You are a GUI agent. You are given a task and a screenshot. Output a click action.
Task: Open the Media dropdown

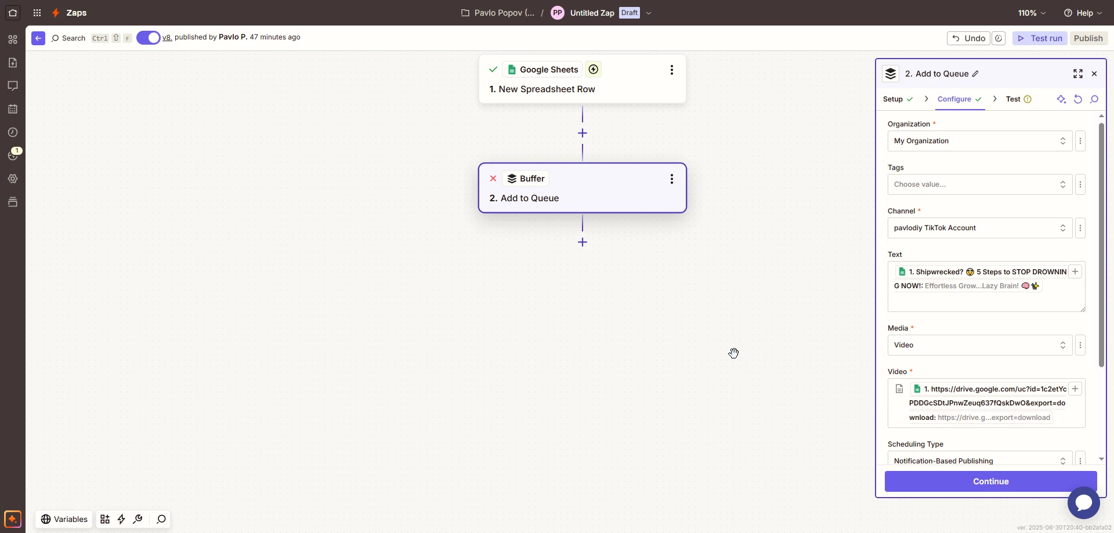[980, 345]
